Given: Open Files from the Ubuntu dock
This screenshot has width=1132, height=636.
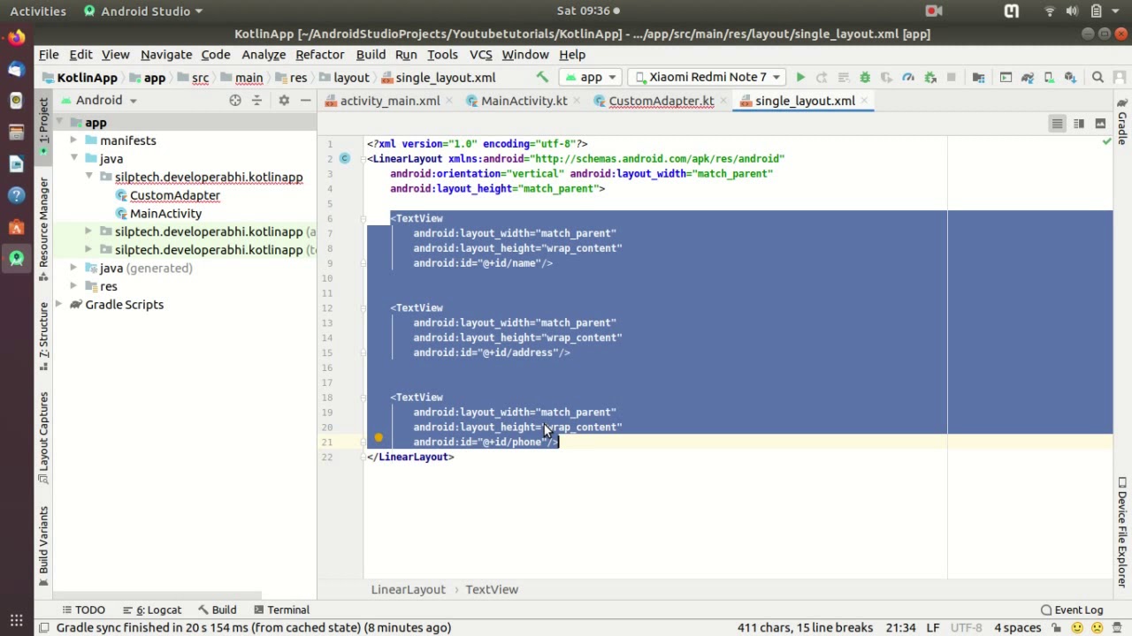Looking at the screenshot, I should tap(16, 132).
